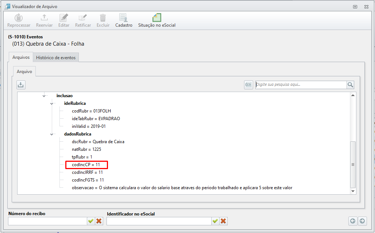Select the observacao row text

(182, 188)
